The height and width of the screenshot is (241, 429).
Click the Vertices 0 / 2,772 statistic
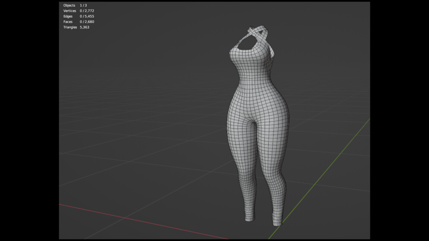click(x=79, y=11)
